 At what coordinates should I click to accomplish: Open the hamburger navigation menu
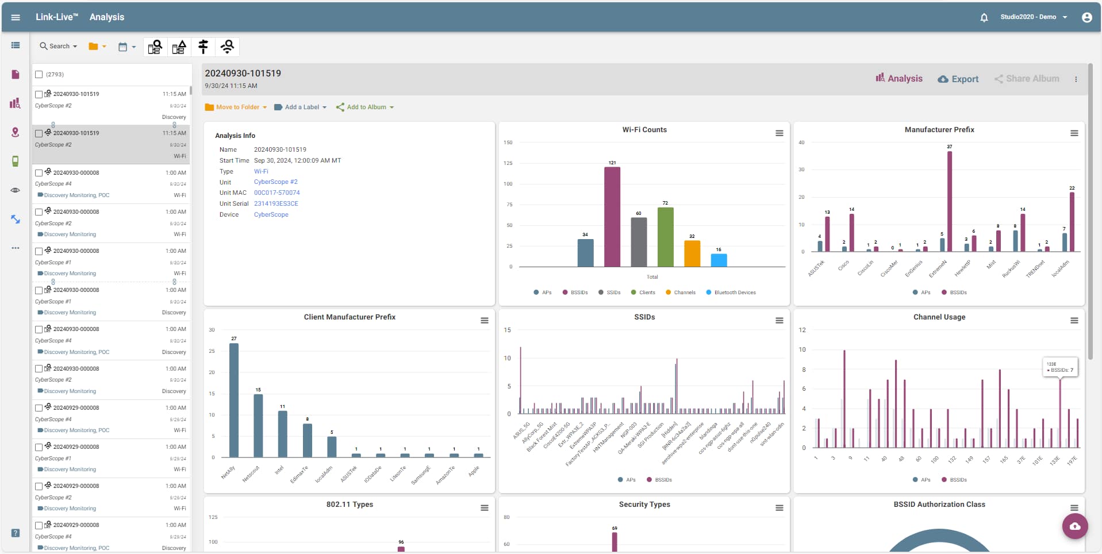pyautogui.click(x=16, y=17)
